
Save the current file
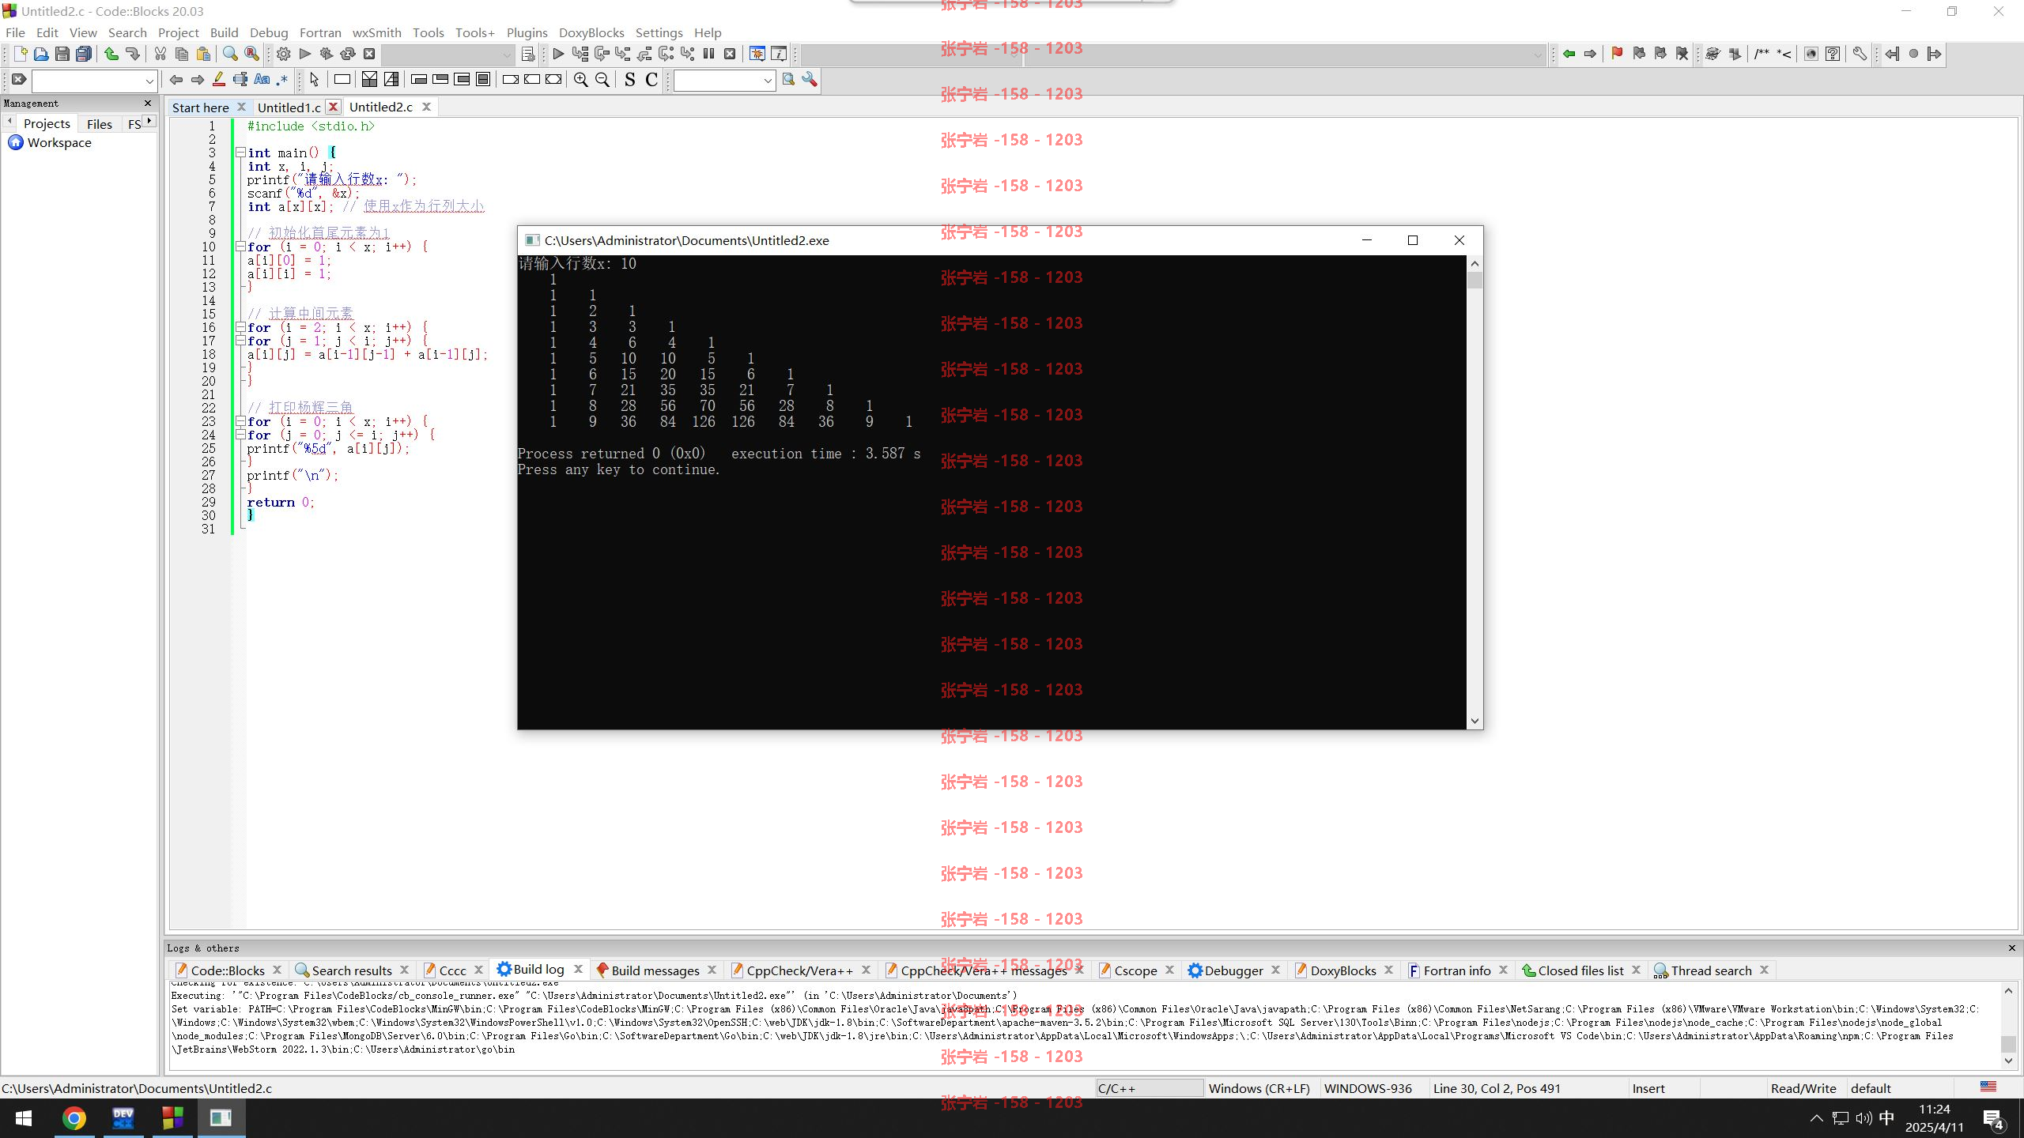tap(62, 54)
